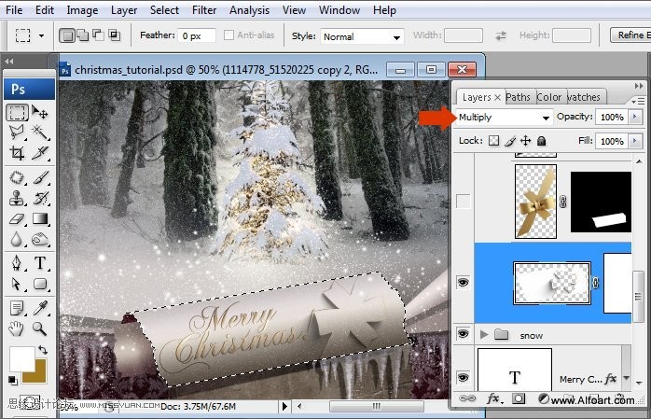Show the hidden gold bow layer

(463, 202)
